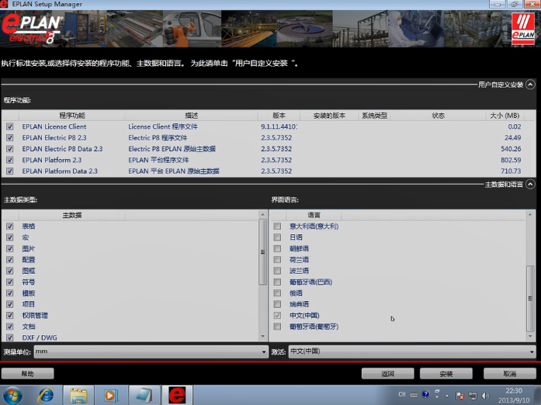Open the 测量单位 mm dropdown
Viewport: 541px width, 405px height.
pyautogui.click(x=151, y=351)
